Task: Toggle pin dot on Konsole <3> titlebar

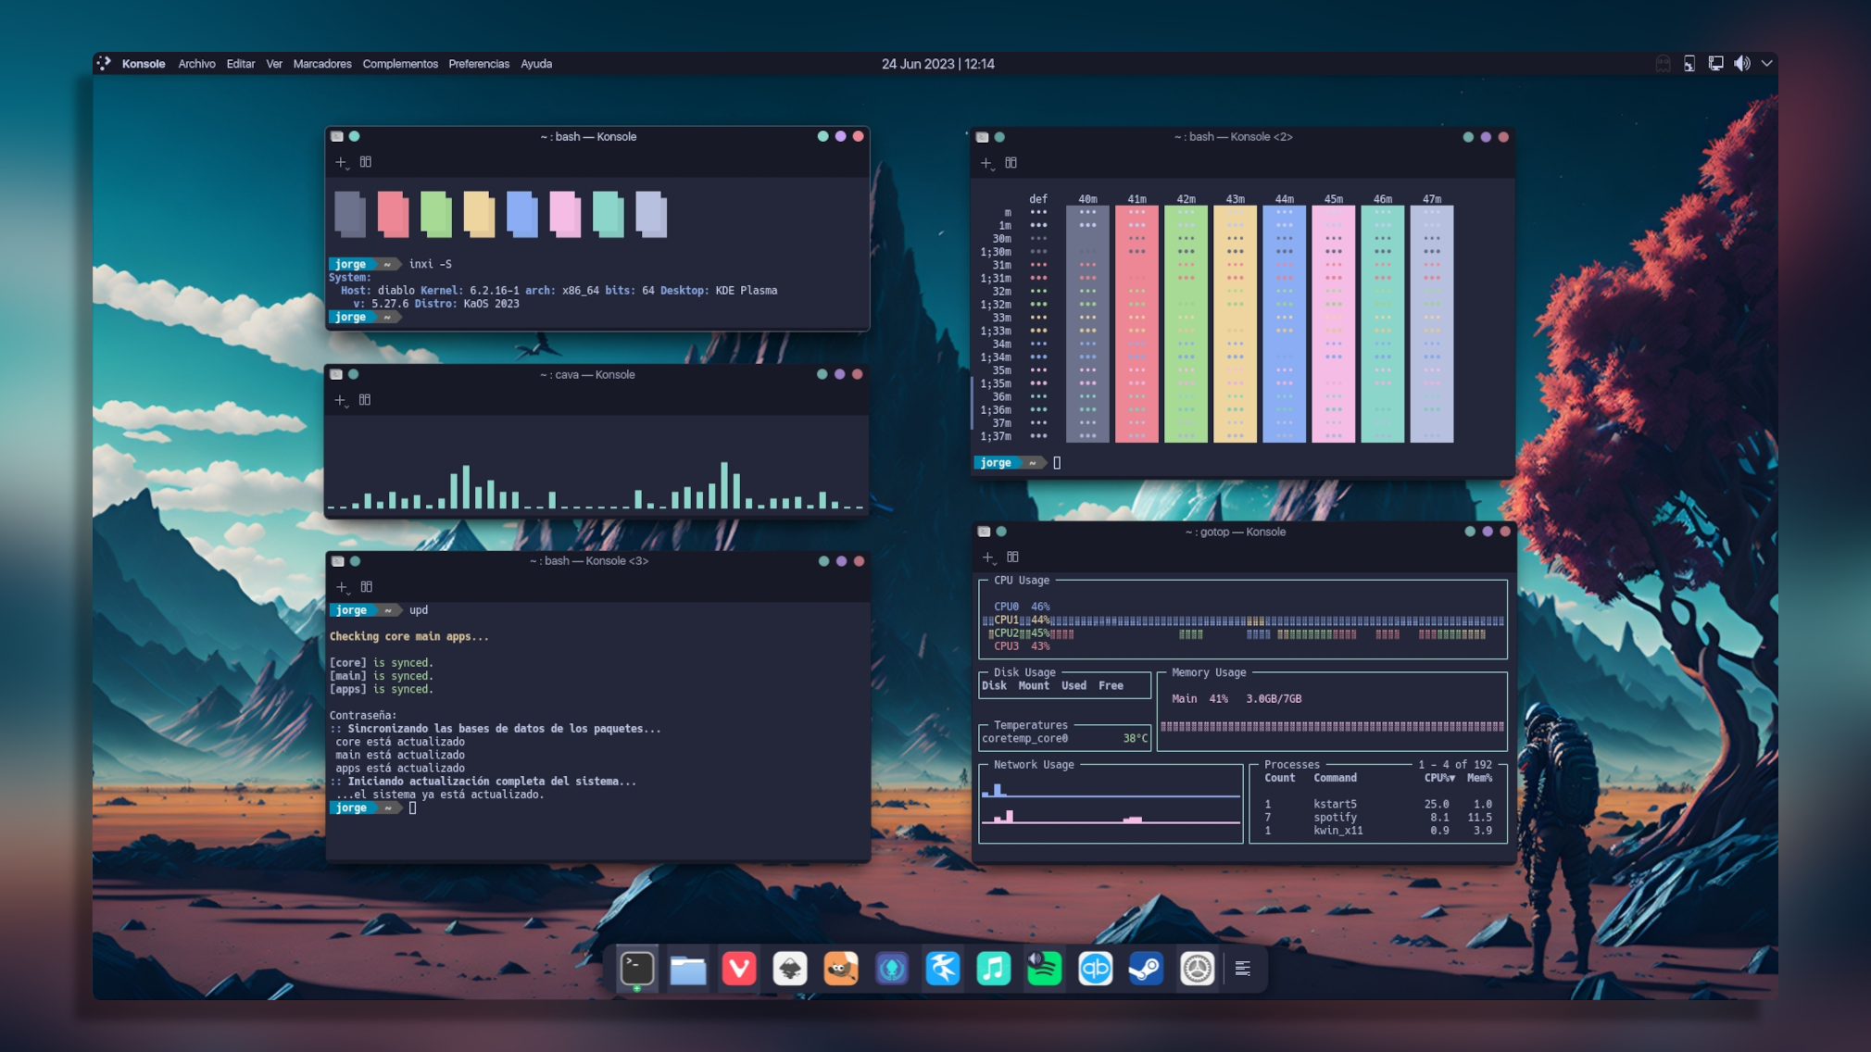Action: tap(356, 561)
